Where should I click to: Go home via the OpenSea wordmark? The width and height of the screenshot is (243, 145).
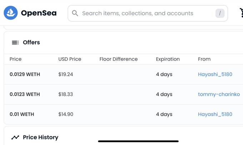pyautogui.click(x=39, y=13)
